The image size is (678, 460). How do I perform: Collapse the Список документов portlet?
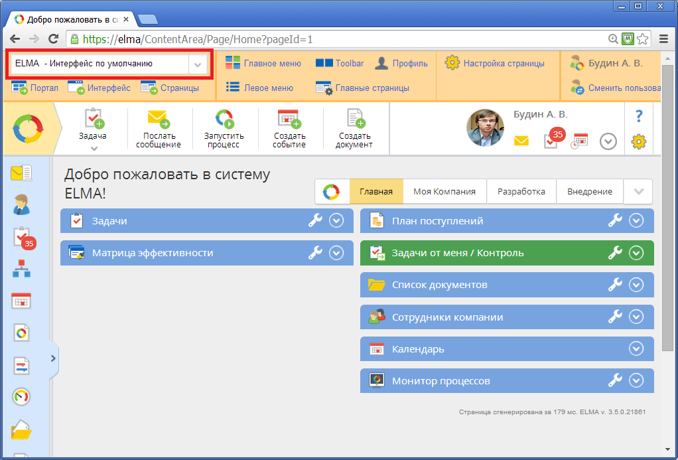tap(636, 285)
